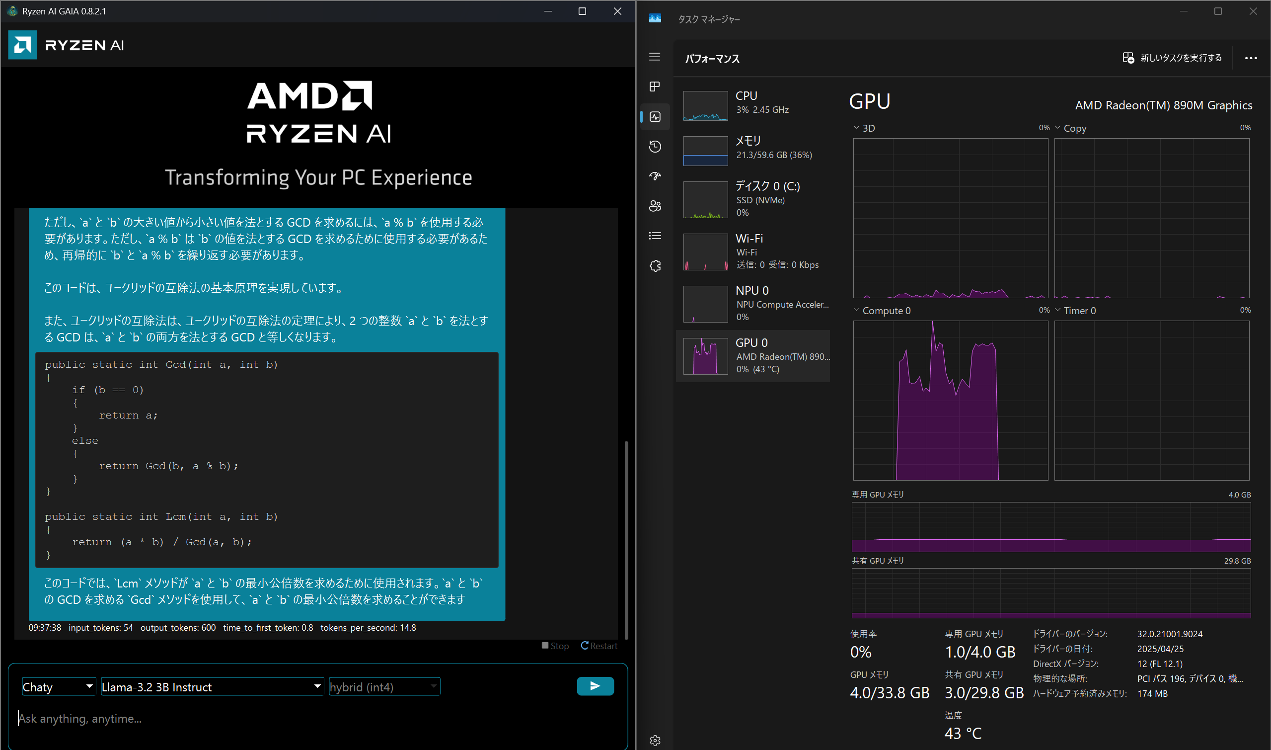The height and width of the screenshot is (750, 1271).
Task: Click the shared memory 3.0/29.8 GB value
Action: point(984,692)
